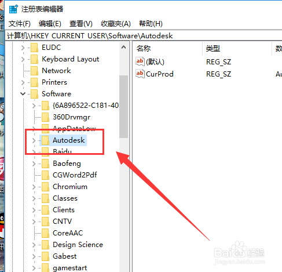
Task: Open the 文件(F) menu
Action: click(x=20, y=24)
